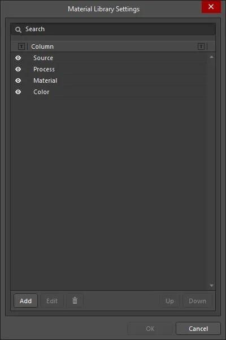The image size is (226, 340).
Task: Dismiss dialog with Cancel button
Action: pos(198,329)
